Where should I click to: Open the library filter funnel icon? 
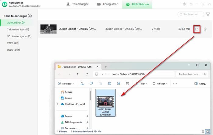pos(208,14)
